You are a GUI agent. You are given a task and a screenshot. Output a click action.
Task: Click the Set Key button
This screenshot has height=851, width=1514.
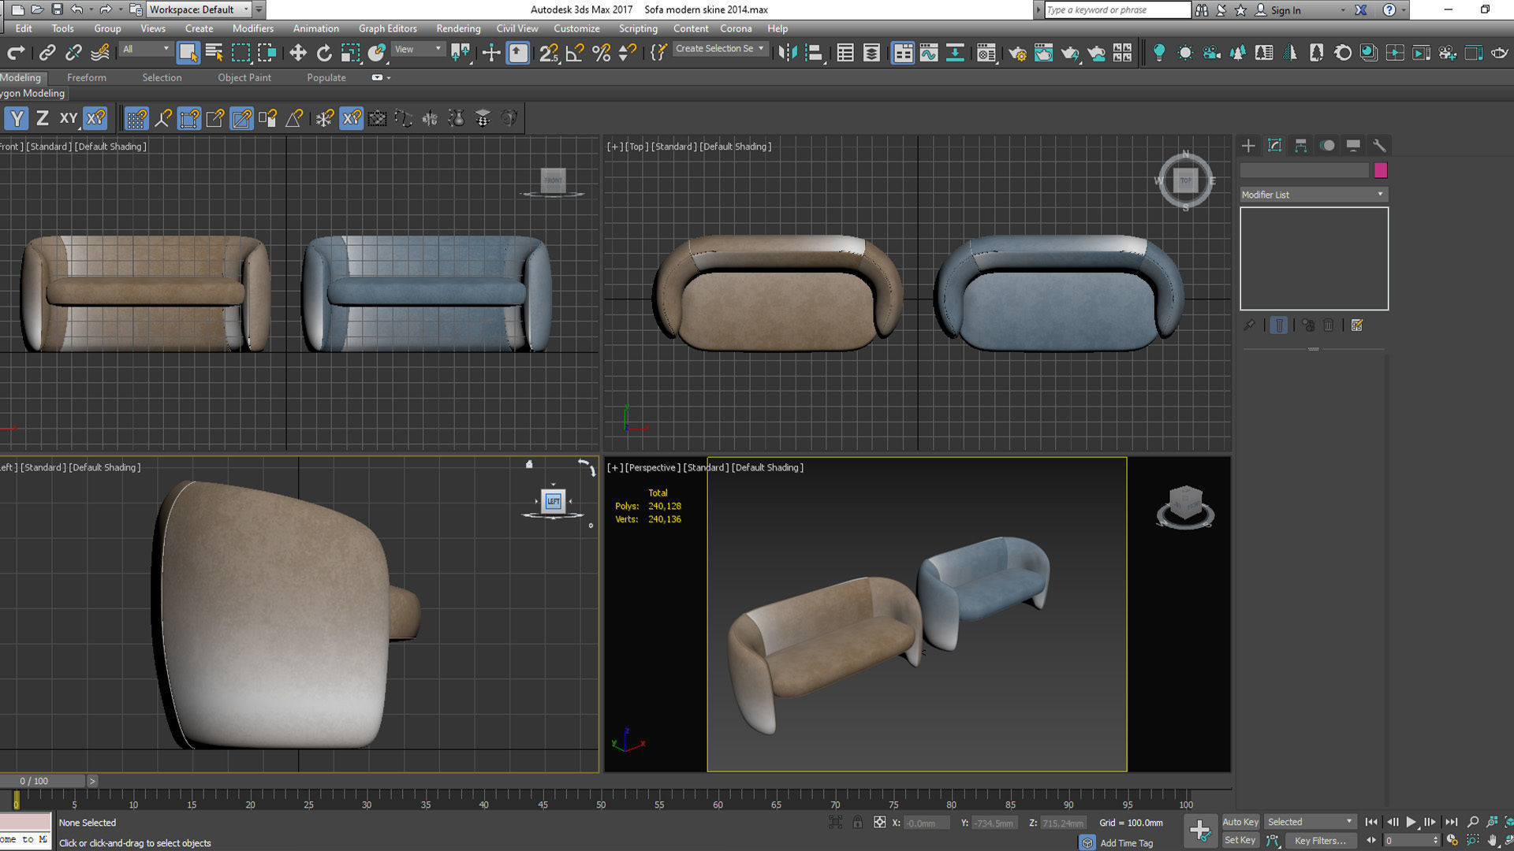[x=1240, y=840]
